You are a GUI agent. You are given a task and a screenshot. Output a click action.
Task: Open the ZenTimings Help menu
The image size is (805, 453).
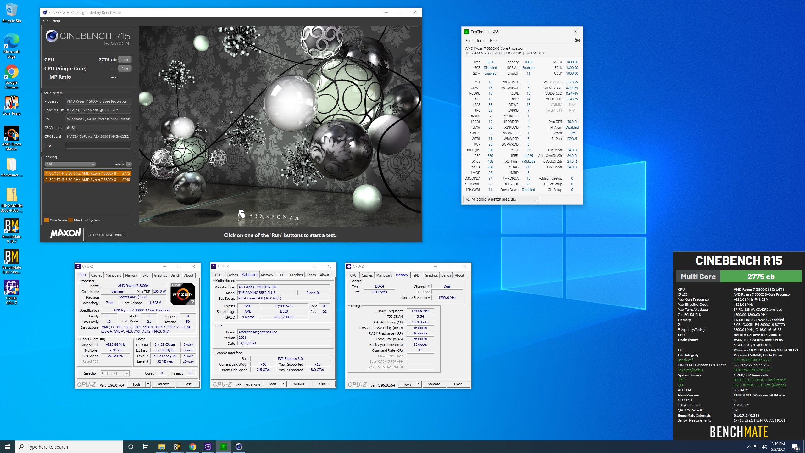click(494, 41)
